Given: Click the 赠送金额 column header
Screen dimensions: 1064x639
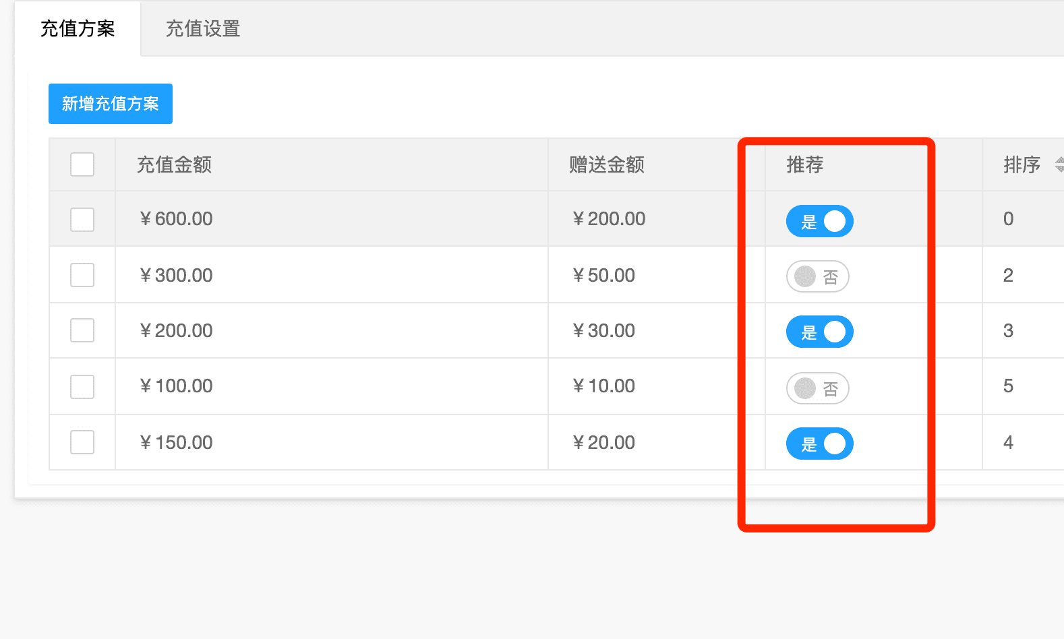Looking at the screenshot, I should click(x=607, y=164).
